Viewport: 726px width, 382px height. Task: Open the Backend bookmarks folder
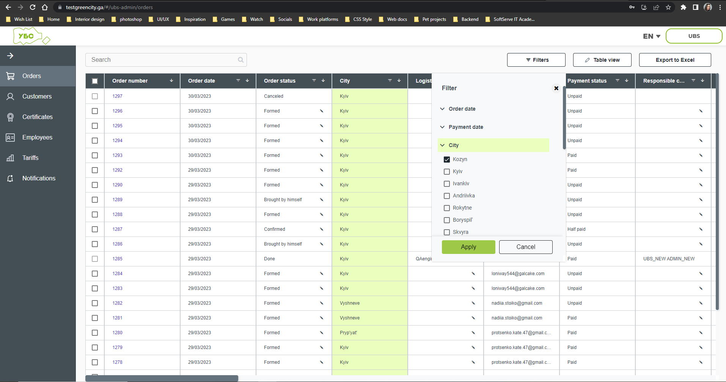click(x=470, y=19)
